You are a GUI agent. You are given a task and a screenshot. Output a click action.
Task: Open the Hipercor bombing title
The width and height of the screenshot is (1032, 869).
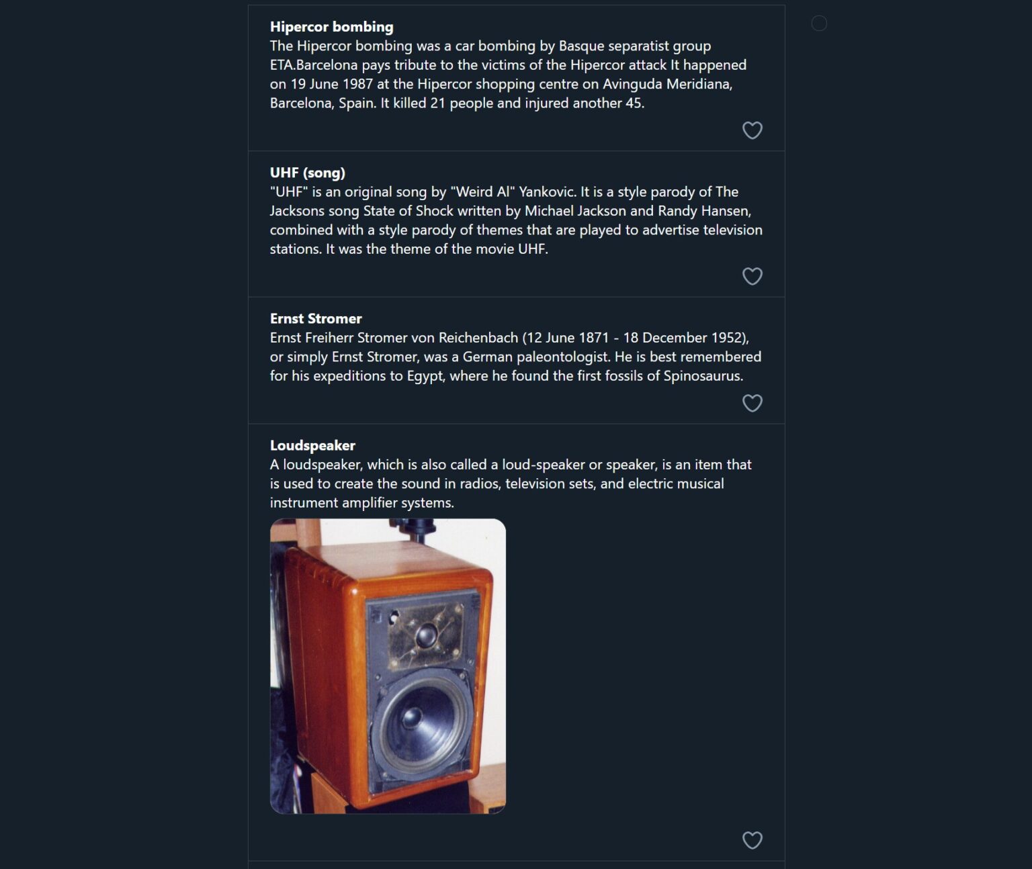pos(331,27)
